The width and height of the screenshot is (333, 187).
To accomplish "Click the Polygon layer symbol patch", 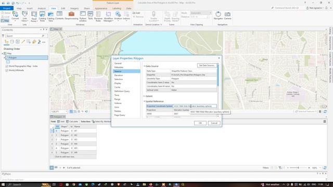I will coord(8,62).
